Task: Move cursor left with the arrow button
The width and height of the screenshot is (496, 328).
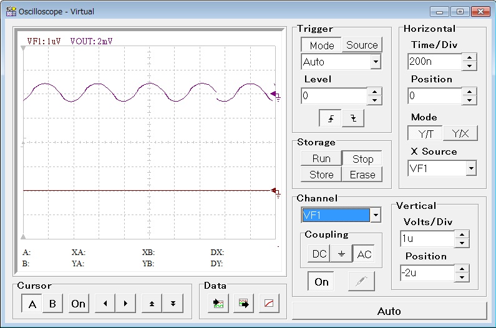Action: pyautogui.click(x=105, y=304)
